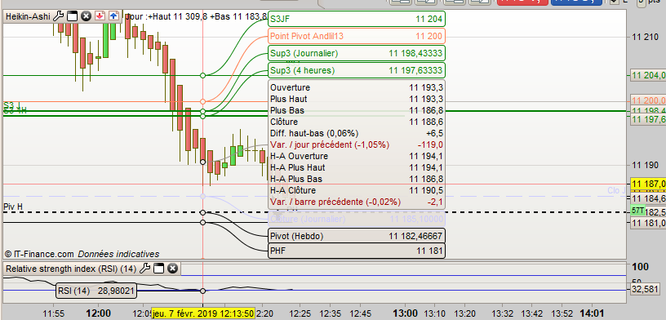
Task: Click the 11 210 price axis label
Action: [645, 38]
